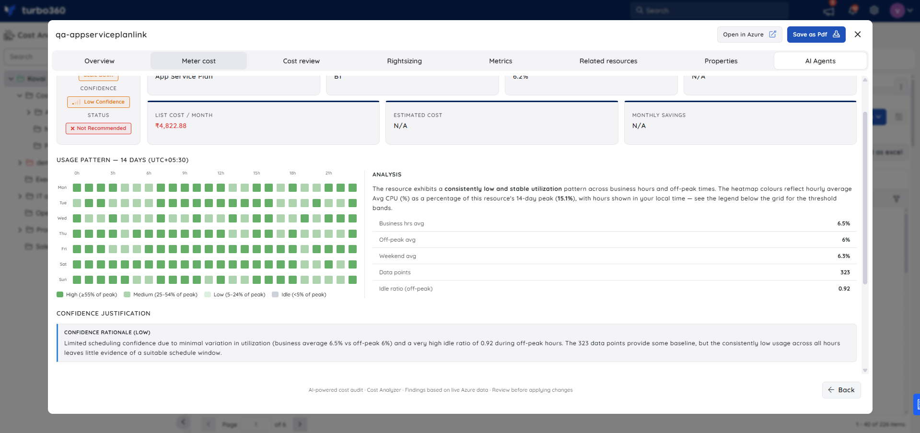Open the announcements megaphone icon
This screenshot has height=433, width=920.
(829, 10)
